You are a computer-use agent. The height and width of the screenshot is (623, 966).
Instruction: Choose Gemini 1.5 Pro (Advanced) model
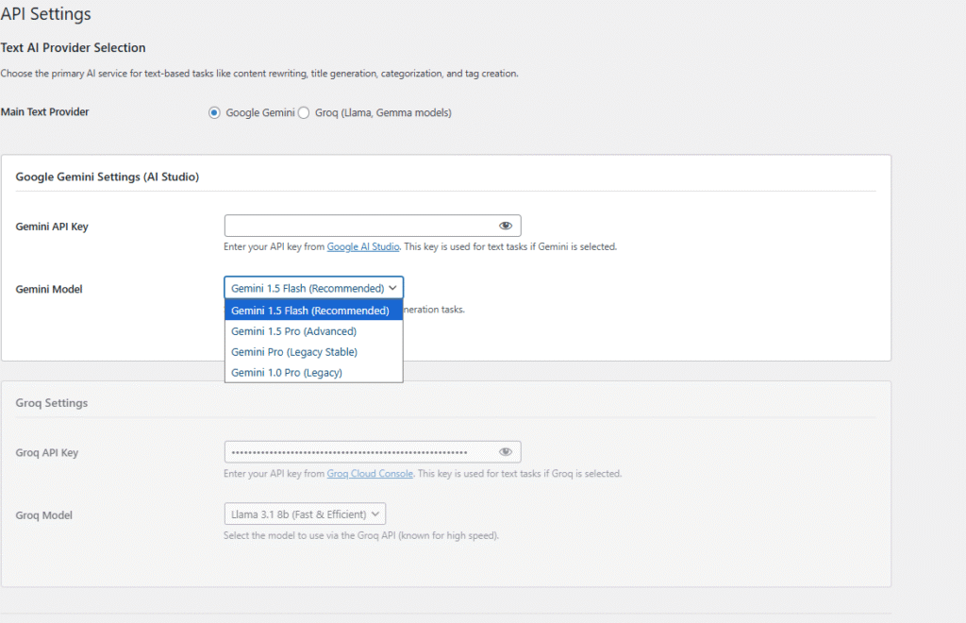[294, 330]
